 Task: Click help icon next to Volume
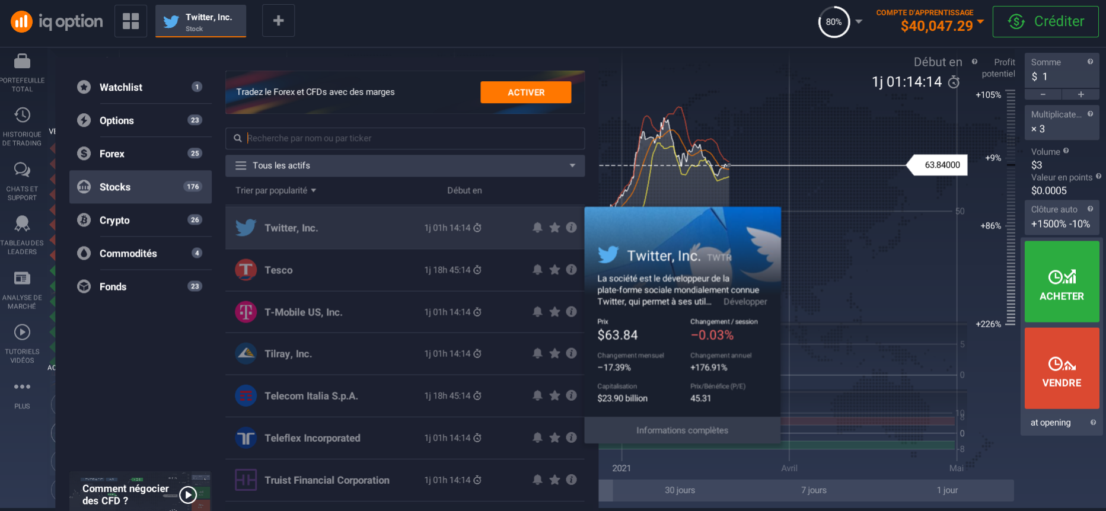1066,151
